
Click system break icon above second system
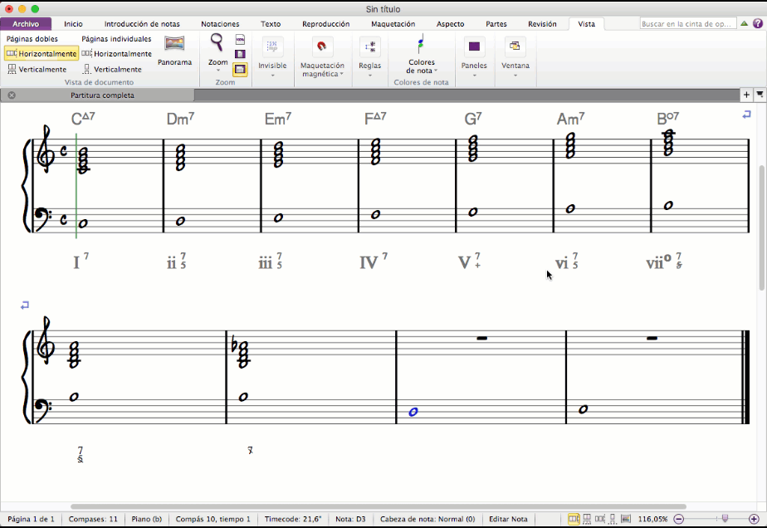pyautogui.click(x=25, y=305)
